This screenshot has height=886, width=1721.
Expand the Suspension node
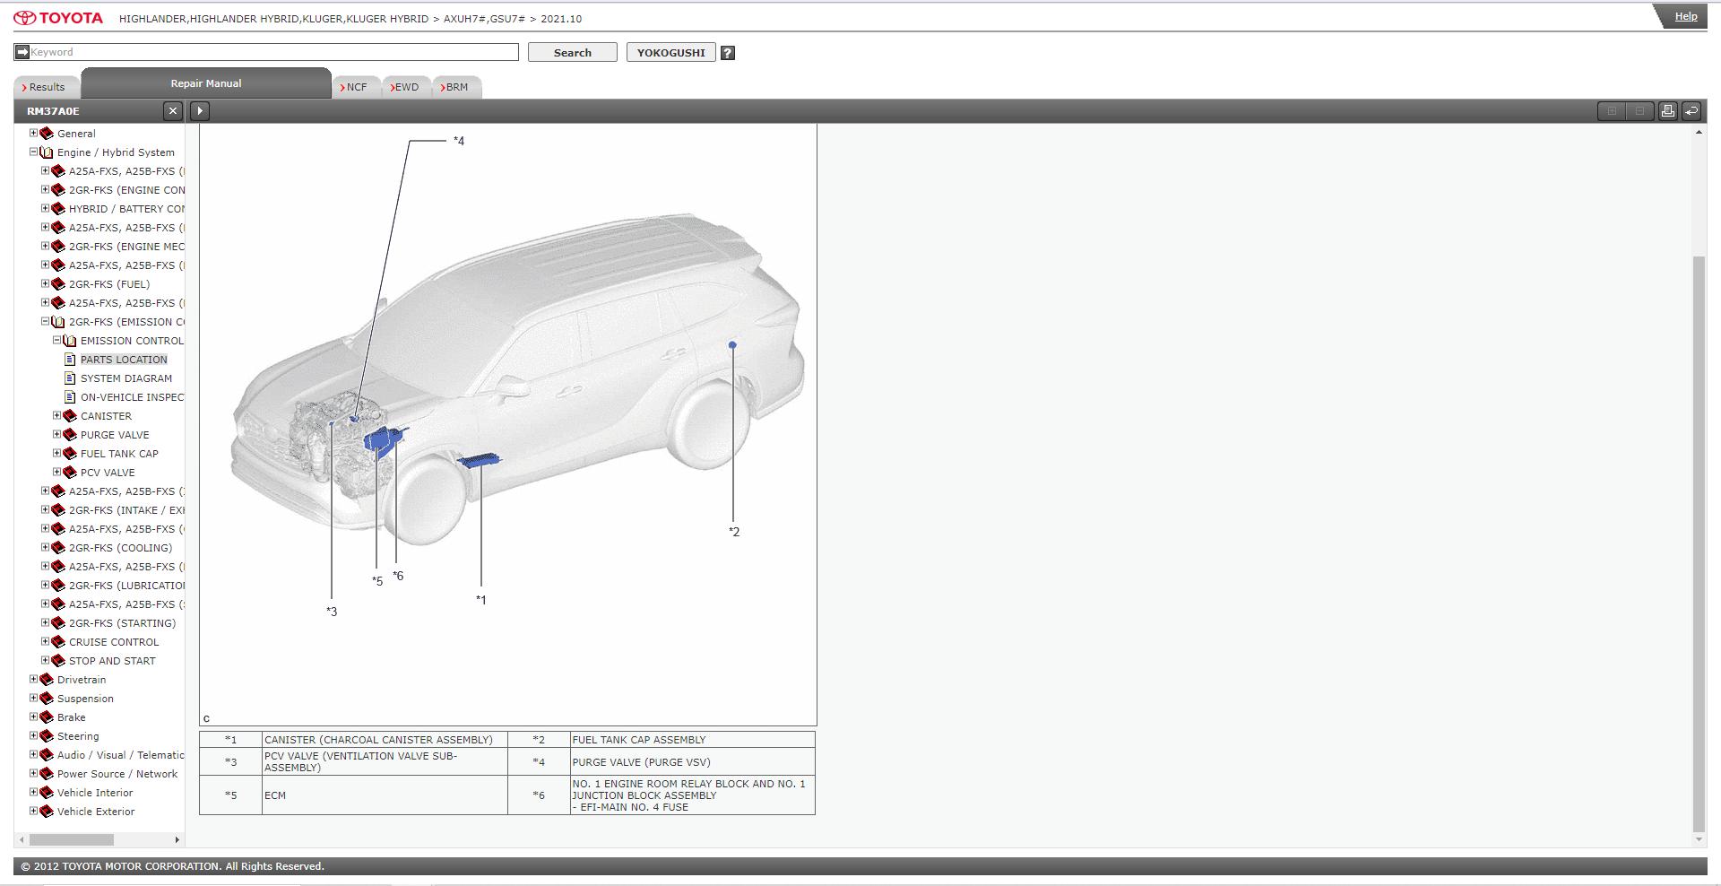34,698
